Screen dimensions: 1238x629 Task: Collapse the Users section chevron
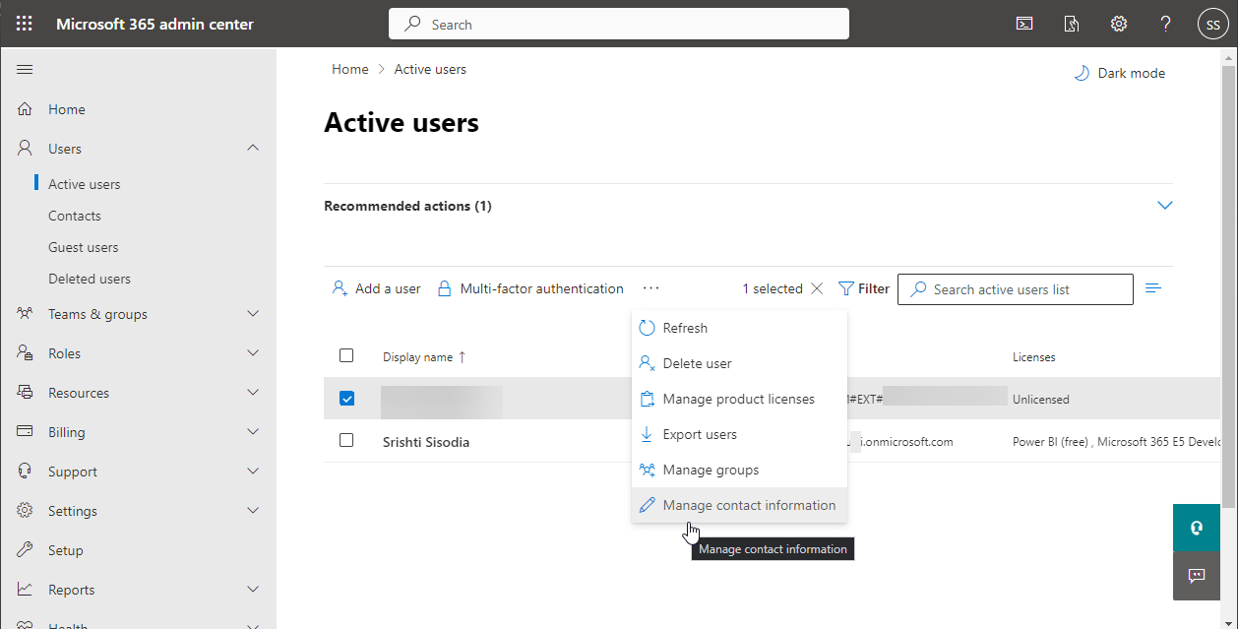click(x=253, y=148)
